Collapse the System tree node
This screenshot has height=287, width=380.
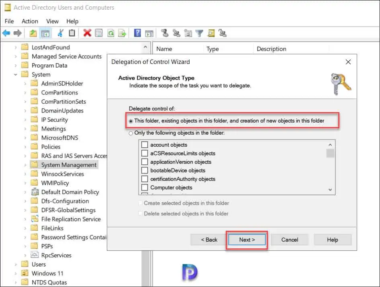[x=16, y=74]
